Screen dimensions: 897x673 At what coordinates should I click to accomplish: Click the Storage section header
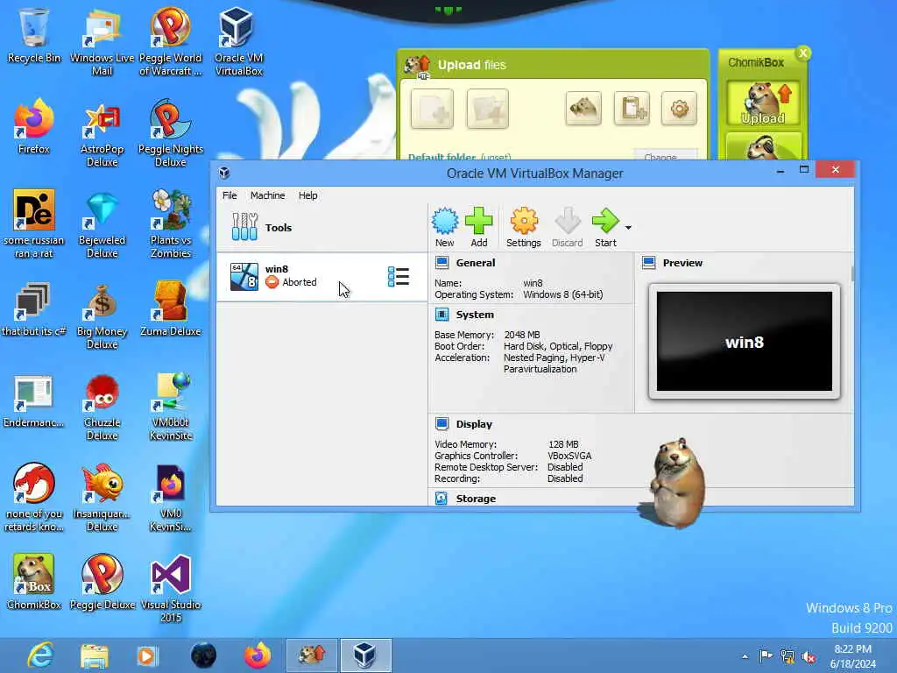(476, 499)
